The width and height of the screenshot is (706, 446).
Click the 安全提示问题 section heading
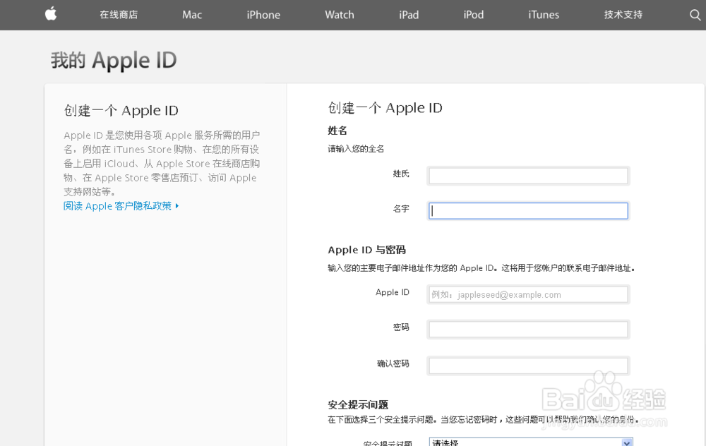point(358,404)
